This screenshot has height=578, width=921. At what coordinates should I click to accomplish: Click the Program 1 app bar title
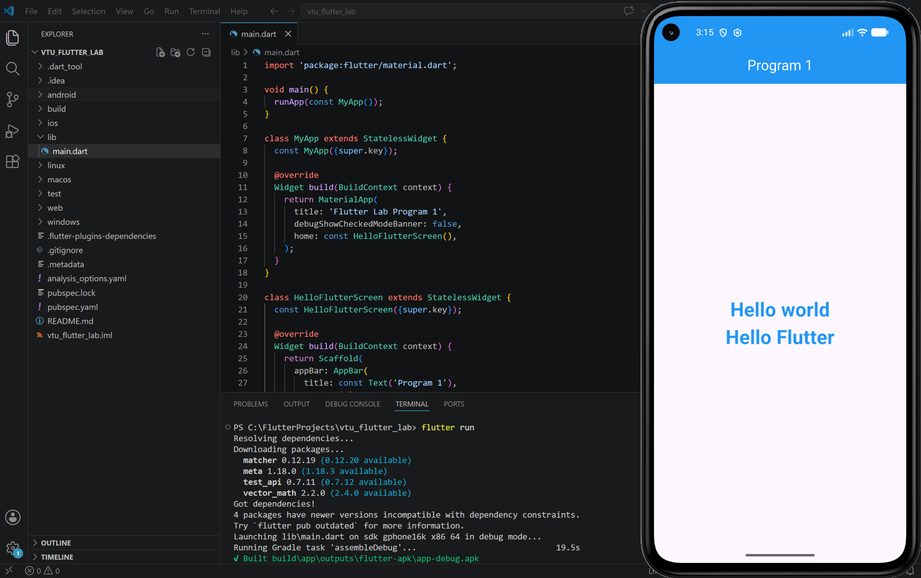780,66
